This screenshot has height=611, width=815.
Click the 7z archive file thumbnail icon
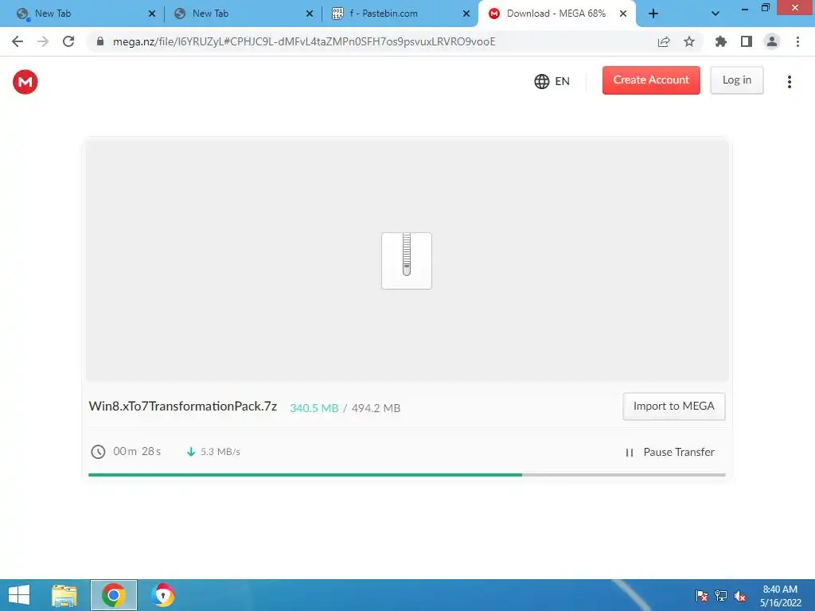click(x=407, y=260)
